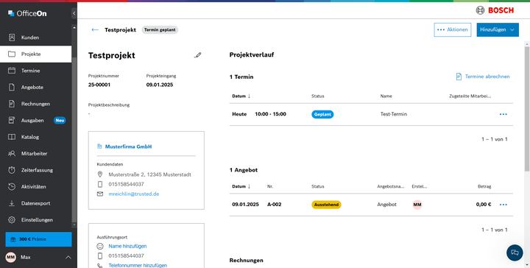Click the Datenexport download icon
The width and height of the screenshot is (530, 268).
[12, 203]
